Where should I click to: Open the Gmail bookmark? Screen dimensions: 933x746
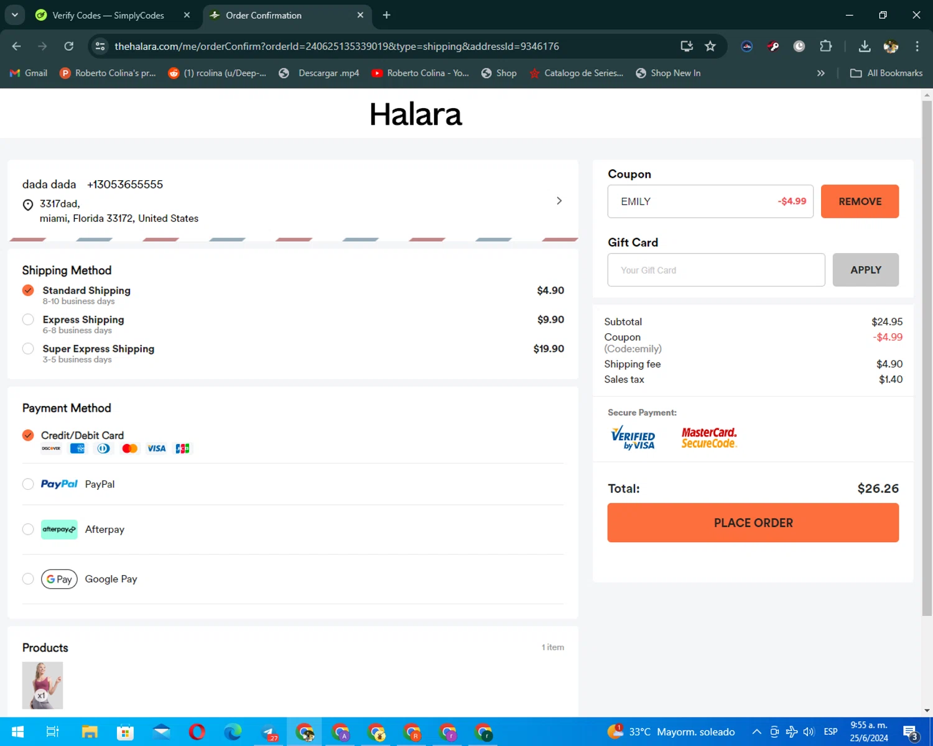(x=29, y=73)
